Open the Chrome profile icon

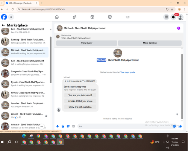point(179,9)
